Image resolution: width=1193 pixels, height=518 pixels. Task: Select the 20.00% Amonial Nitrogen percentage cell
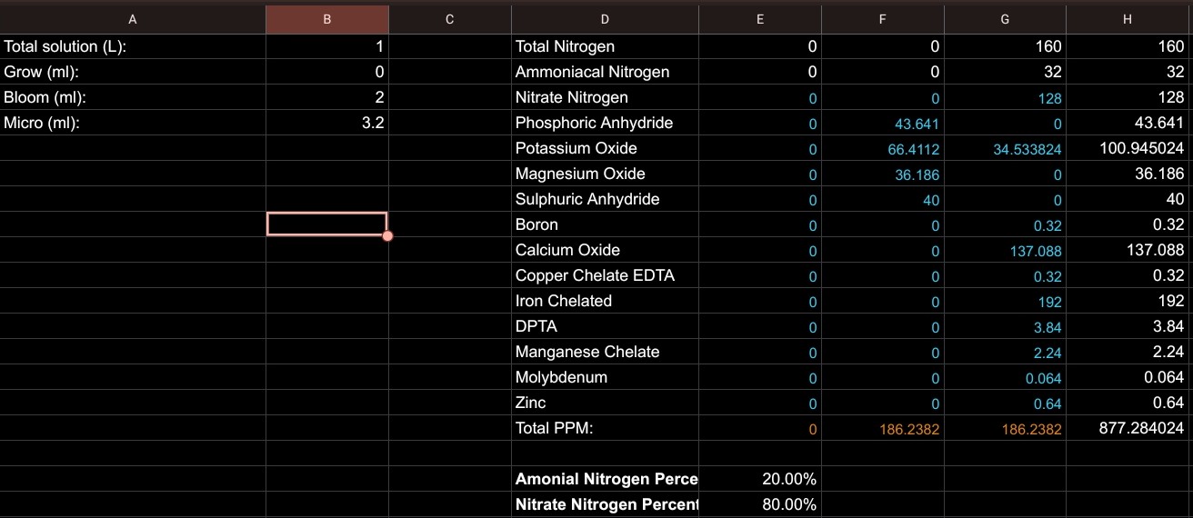[759, 479]
